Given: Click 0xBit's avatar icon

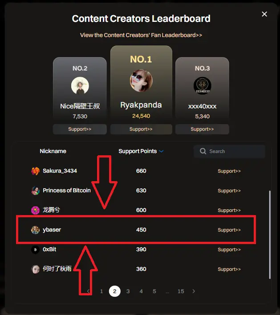Looking at the screenshot, I should (35, 250).
